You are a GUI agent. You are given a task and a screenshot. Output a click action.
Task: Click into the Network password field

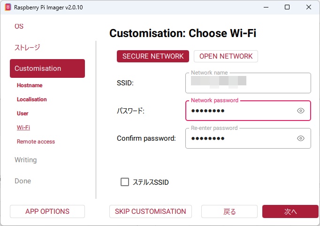pyautogui.click(x=241, y=111)
